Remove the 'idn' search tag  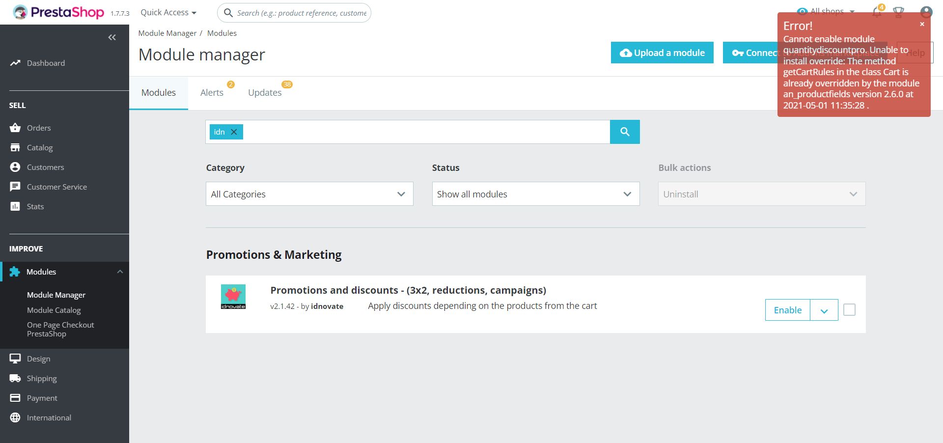click(234, 132)
